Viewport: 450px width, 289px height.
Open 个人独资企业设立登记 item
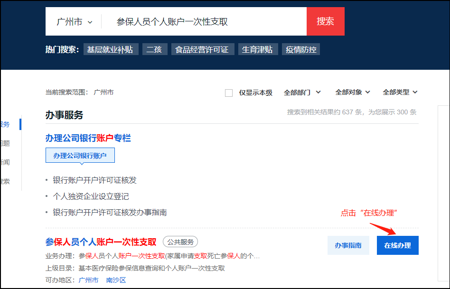point(91,196)
